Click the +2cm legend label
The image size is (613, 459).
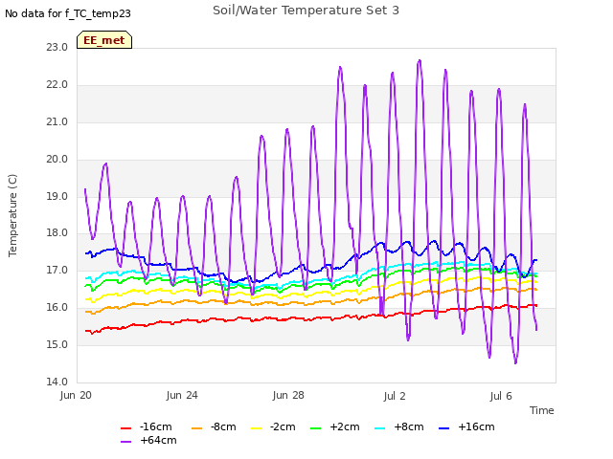pyautogui.click(x=345, y=427)
